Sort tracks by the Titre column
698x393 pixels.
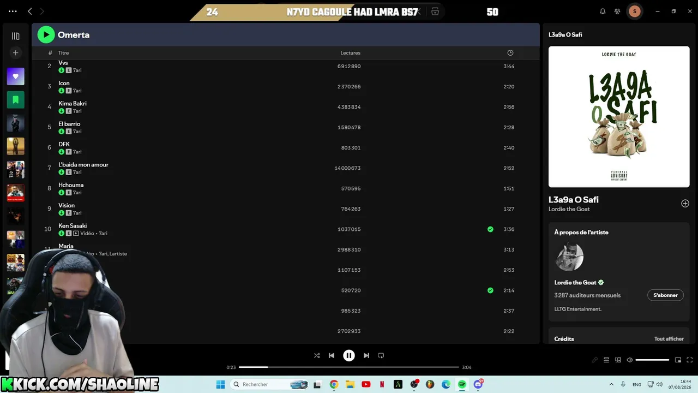(64, 53)
